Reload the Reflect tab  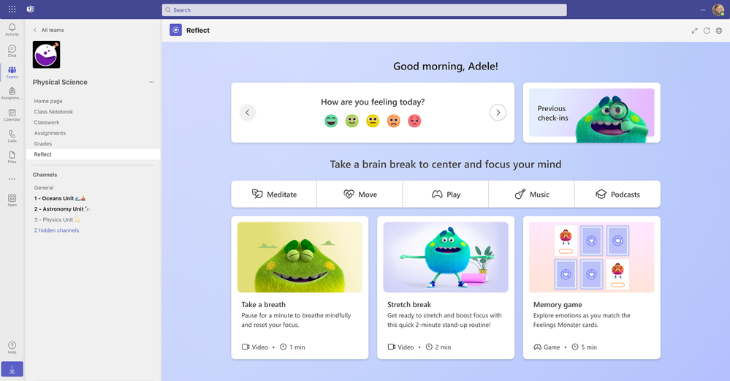tap(707, 31)
